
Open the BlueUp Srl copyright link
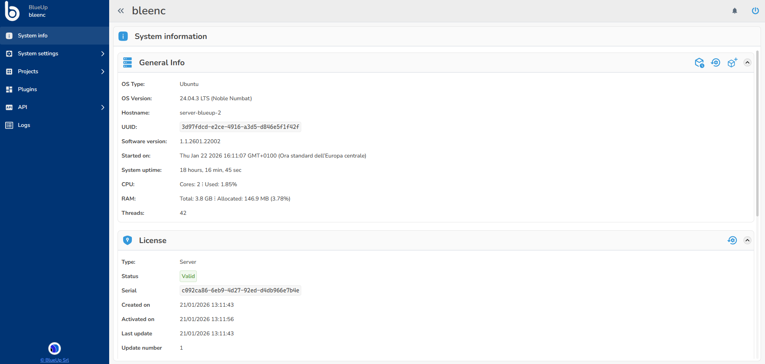(54, 360)
